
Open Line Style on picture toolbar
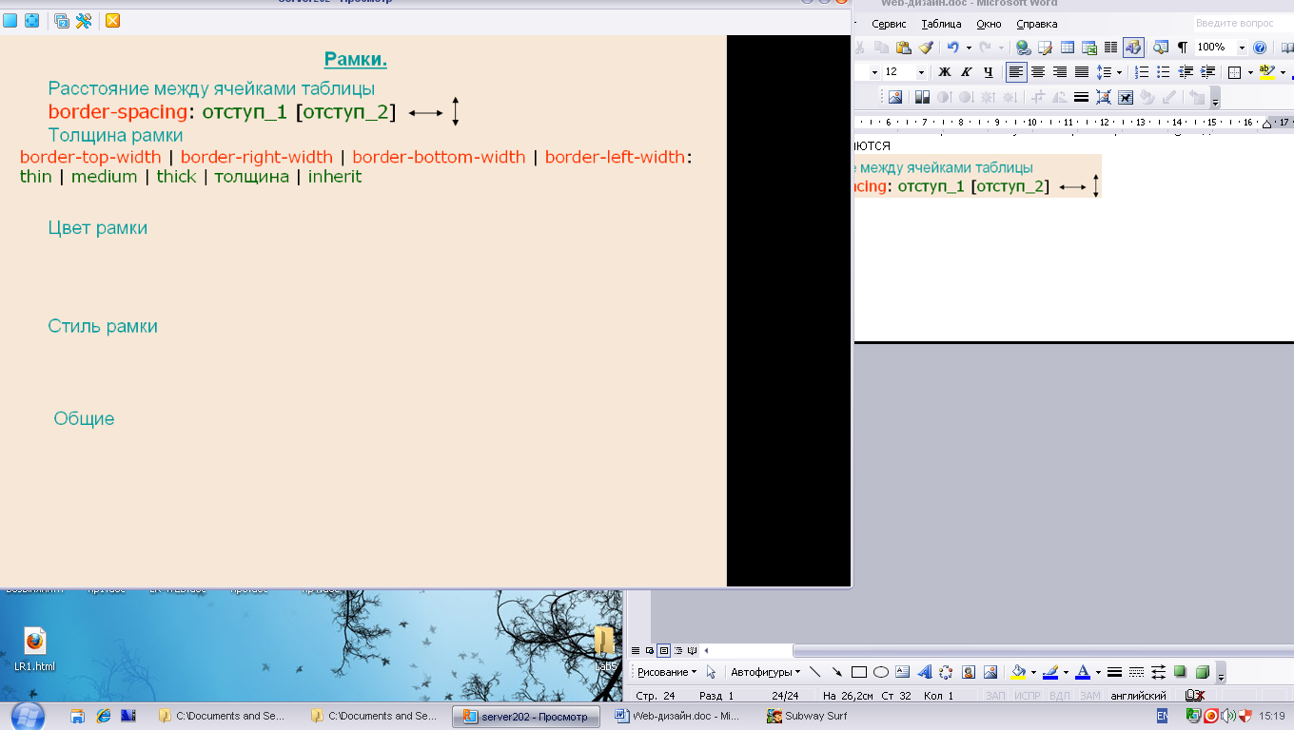(1081, 97)
